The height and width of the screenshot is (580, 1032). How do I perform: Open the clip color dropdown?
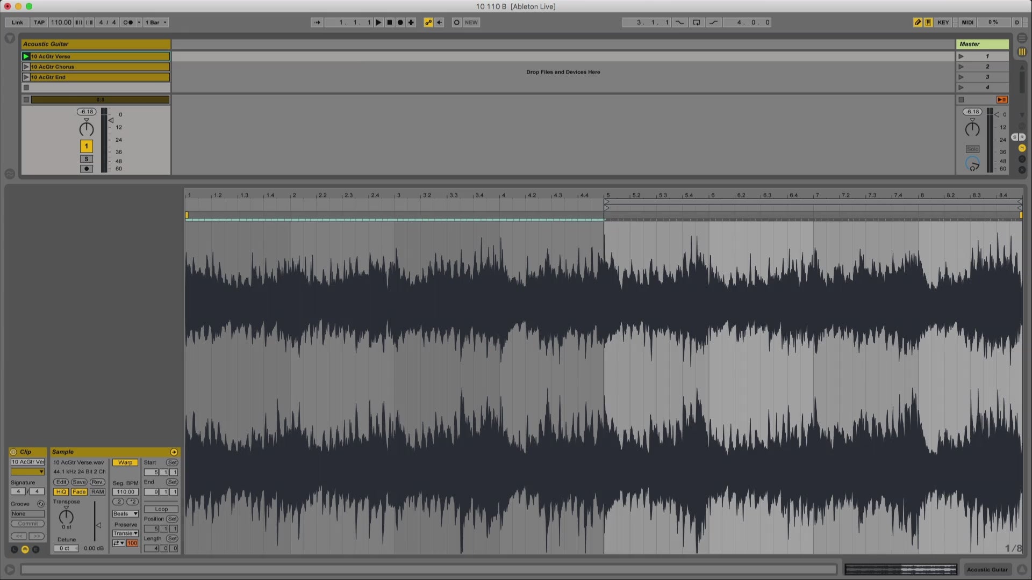(27, 472)
